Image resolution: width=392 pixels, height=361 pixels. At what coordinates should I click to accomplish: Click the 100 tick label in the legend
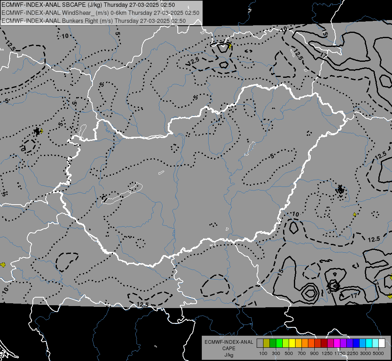coord(263,353)
